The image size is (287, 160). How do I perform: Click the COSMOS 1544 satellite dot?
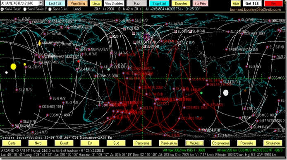[40, 107]
